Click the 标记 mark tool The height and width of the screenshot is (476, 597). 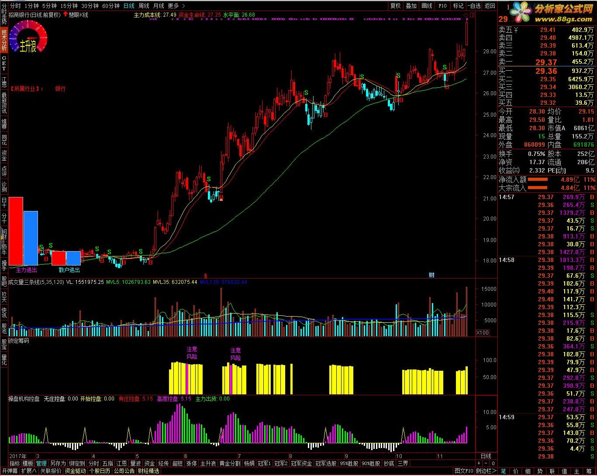tap(458, 6)
